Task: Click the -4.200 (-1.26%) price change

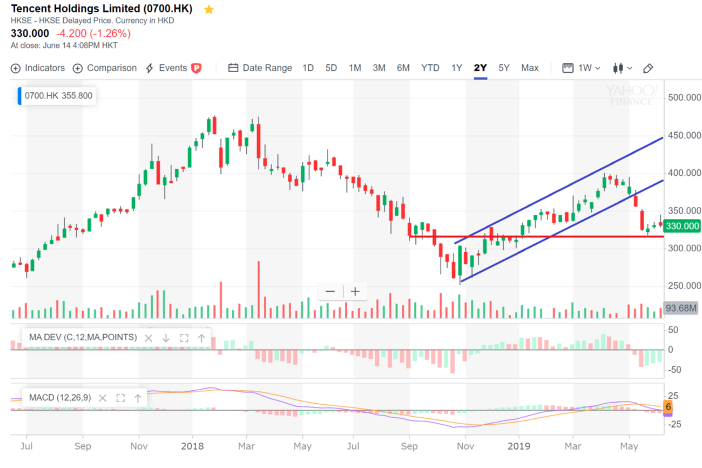Action: tap(93, 33)
